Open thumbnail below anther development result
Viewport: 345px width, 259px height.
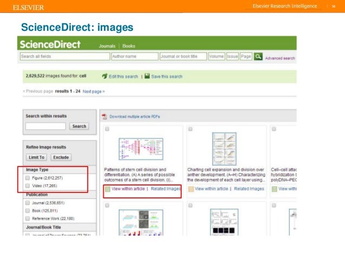(224, 222)
